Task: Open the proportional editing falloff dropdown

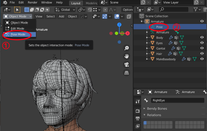Action: point(112,10)
